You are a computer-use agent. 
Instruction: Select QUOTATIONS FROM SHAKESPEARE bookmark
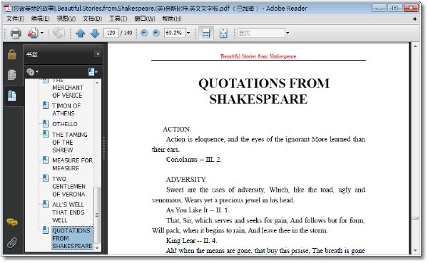[x=72, y=238]
